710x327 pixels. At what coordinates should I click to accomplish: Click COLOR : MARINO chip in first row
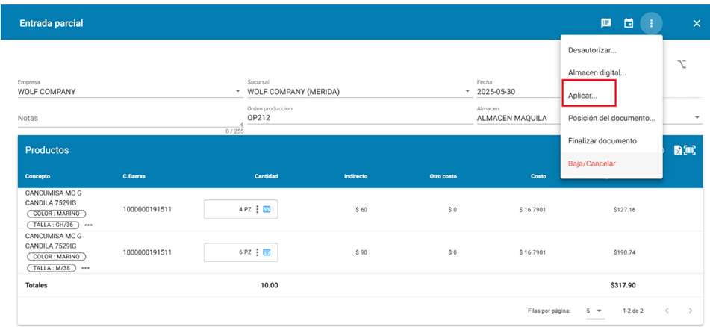(x=56, y=214)
